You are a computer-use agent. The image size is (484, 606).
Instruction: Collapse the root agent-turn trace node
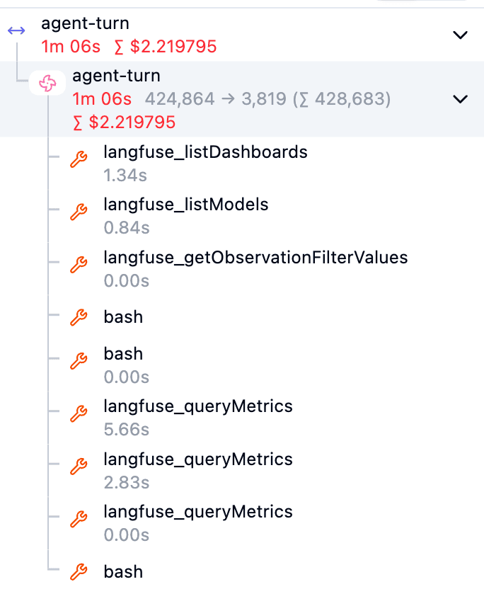click(460, 35)
